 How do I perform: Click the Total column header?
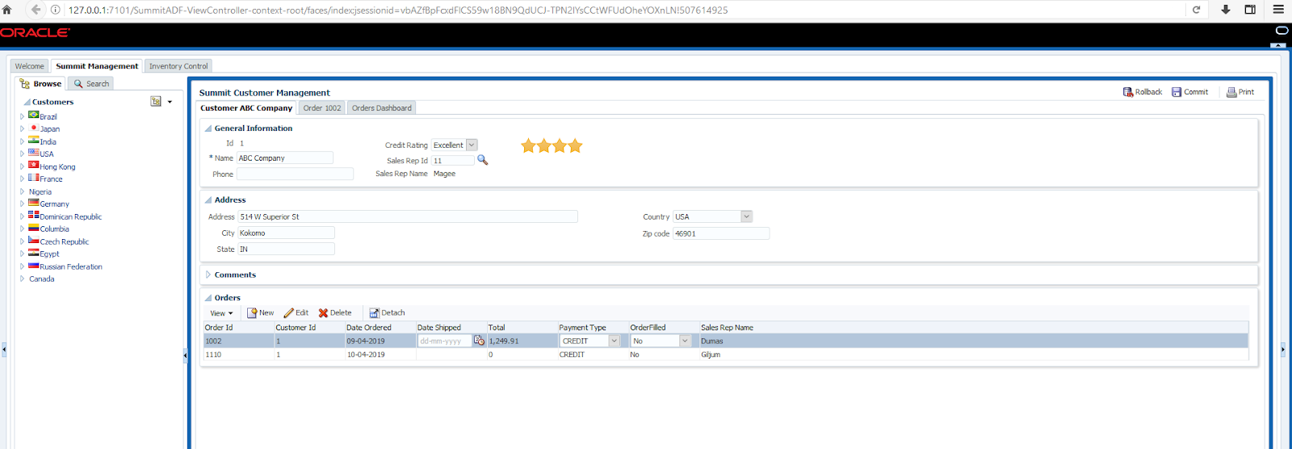(x=497, y=327)
